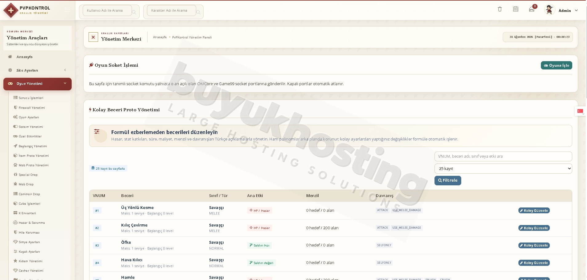Click the #4 VNUM badge

97,263
